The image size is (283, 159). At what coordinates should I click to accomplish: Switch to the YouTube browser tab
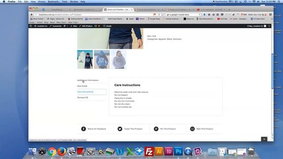point(211,10)
